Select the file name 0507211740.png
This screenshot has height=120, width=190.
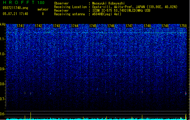tap(15, 8)
